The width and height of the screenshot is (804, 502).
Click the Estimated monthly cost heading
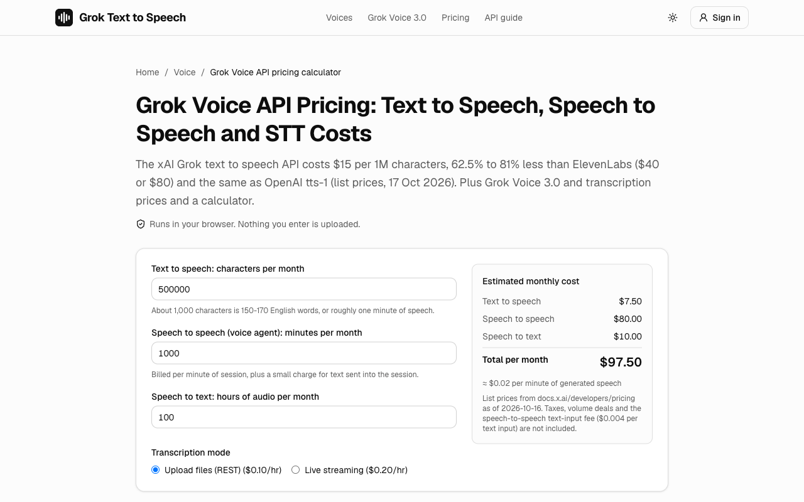[x=531, y=281]
